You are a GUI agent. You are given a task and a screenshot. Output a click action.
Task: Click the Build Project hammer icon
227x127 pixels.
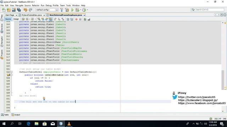pyautogui.click(x=61, y=10)
